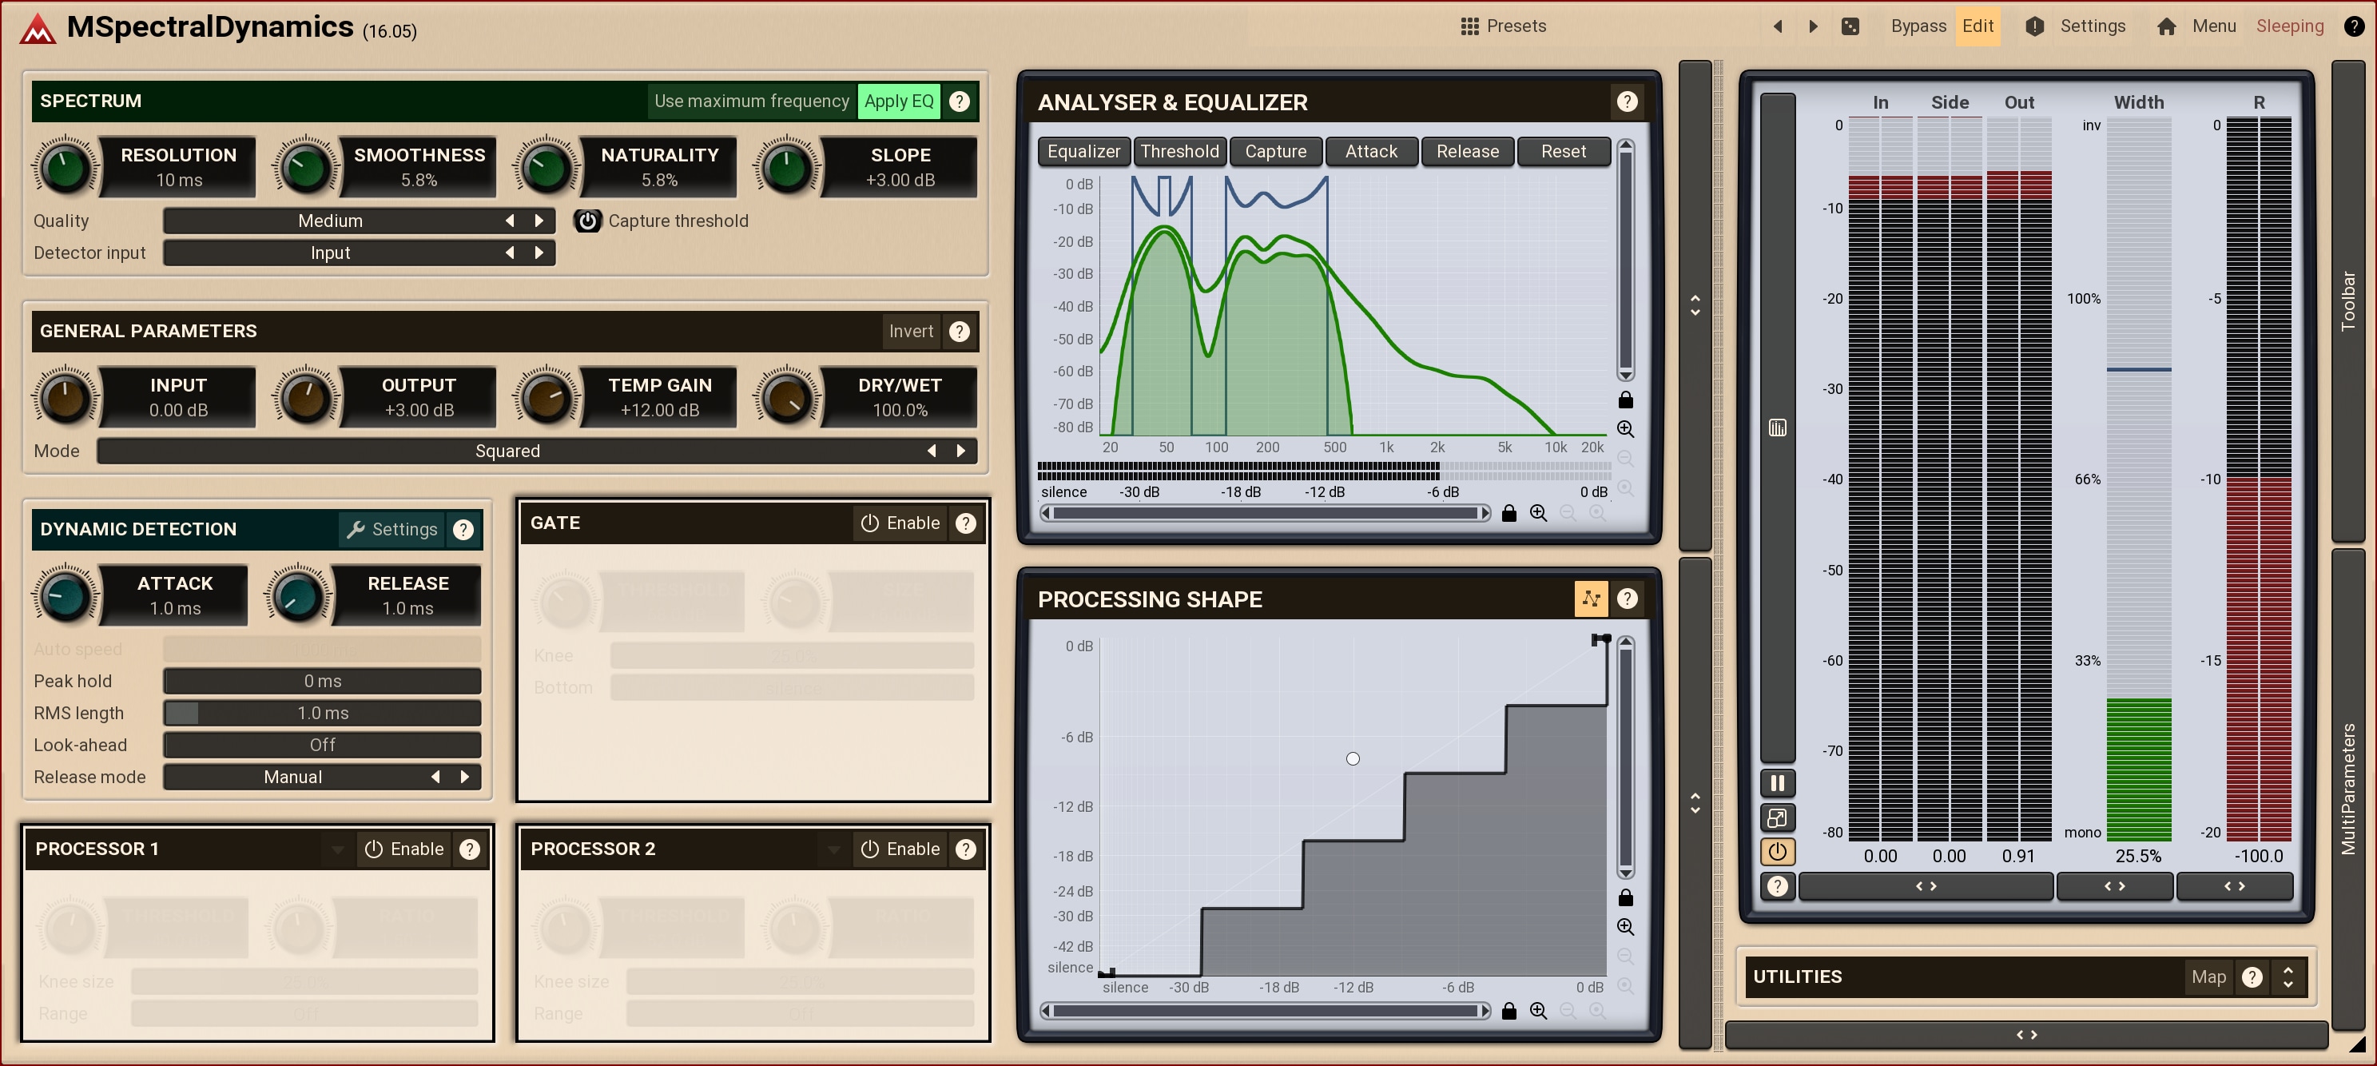
Task: Load the next preset arrow
Action: tap(1813, 26)
